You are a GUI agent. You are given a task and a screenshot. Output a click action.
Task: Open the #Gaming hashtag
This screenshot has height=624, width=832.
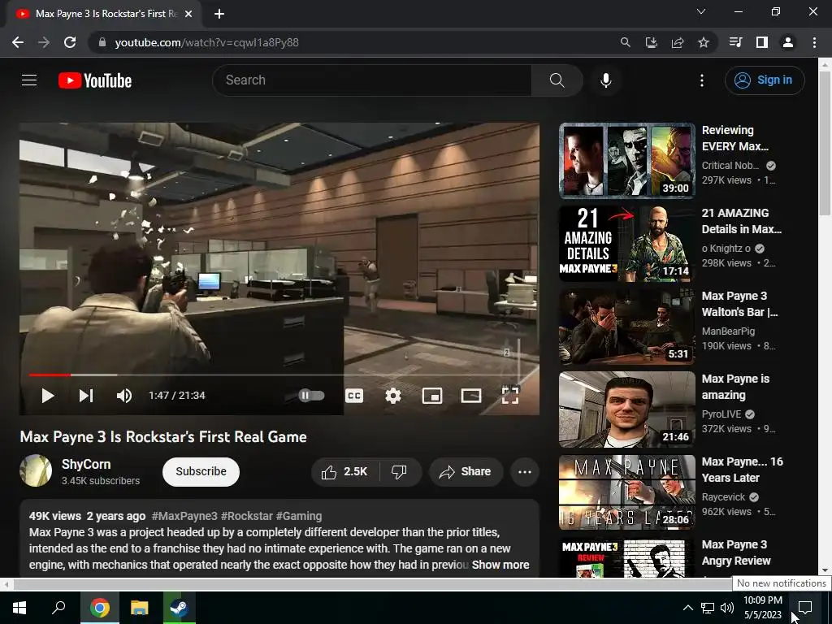pyautogui.click(x=299, y=516)
